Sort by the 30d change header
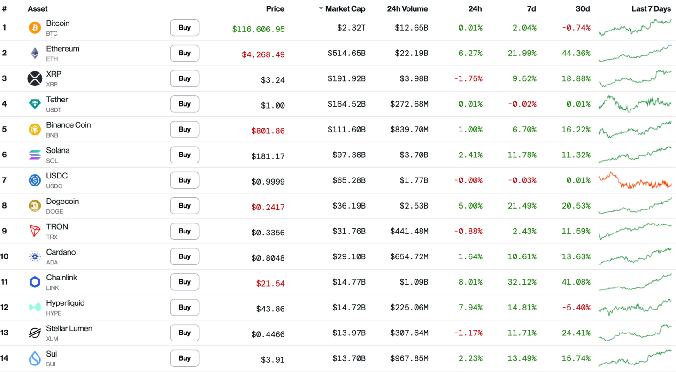The width and height of the screenshot is (676, 372). point(583,9)
